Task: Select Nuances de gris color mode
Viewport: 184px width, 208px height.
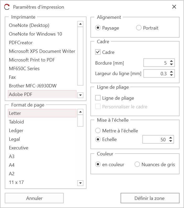Action: coord(137,165)
